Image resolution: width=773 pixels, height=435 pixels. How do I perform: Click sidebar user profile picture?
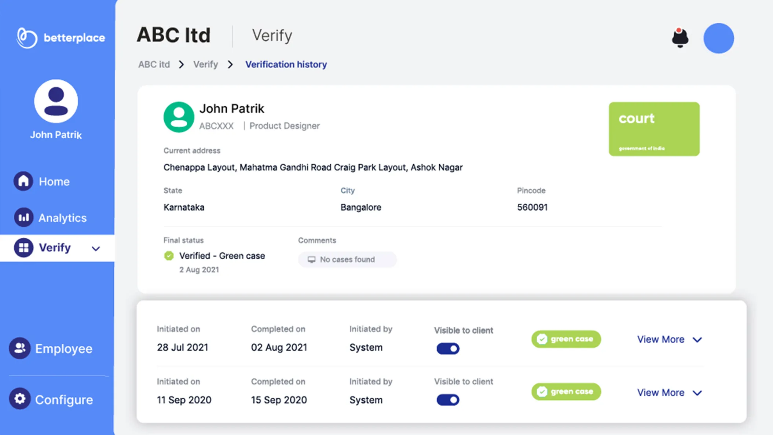(56, 101)
